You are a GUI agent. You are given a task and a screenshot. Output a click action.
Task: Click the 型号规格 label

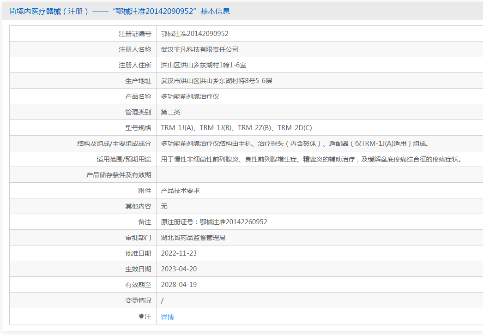pos(139,128)
